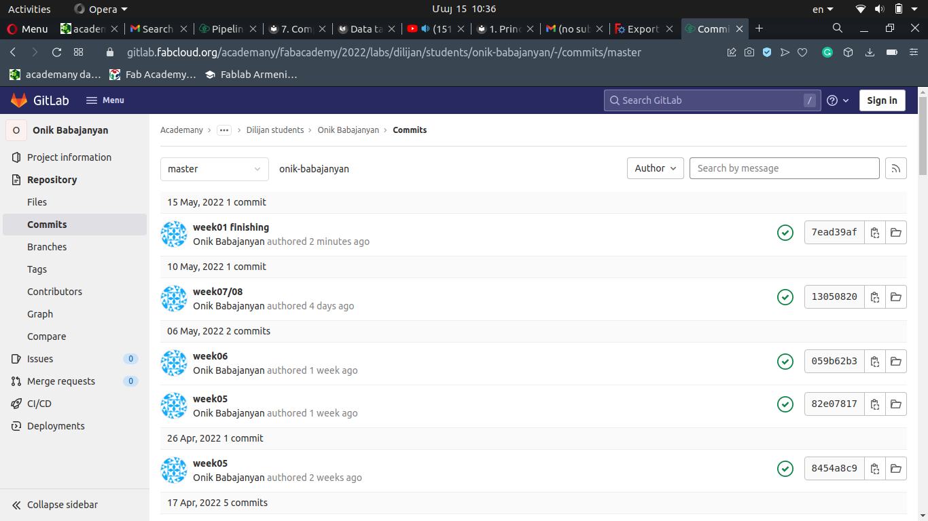Browse files at commit 13050820
This screenshot has height=521, width=928.
896,297
